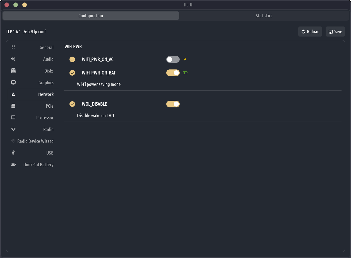Screen dimensions: 351x258
Task: Save the TLP configuration
Action: pyautogui.click(x=335, y=32)
